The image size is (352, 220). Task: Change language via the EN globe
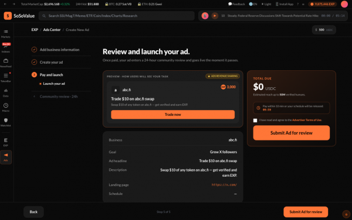coord(253,4)
